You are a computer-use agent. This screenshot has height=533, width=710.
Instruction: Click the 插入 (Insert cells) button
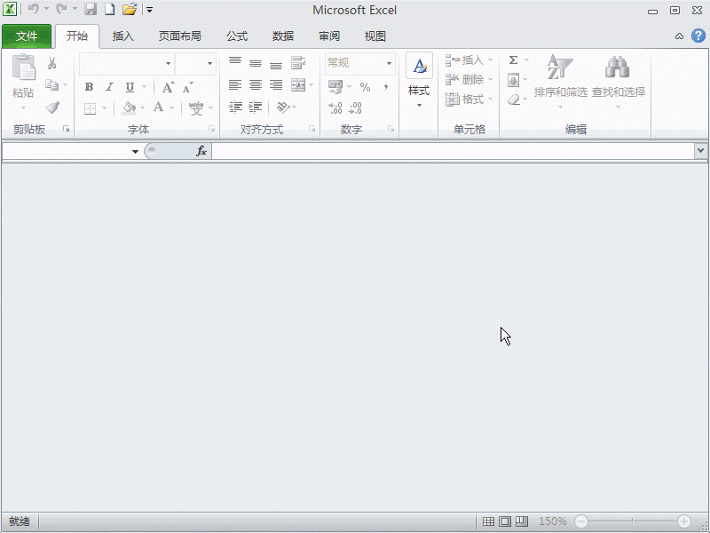pyautogui.click(x=469, y=60)
